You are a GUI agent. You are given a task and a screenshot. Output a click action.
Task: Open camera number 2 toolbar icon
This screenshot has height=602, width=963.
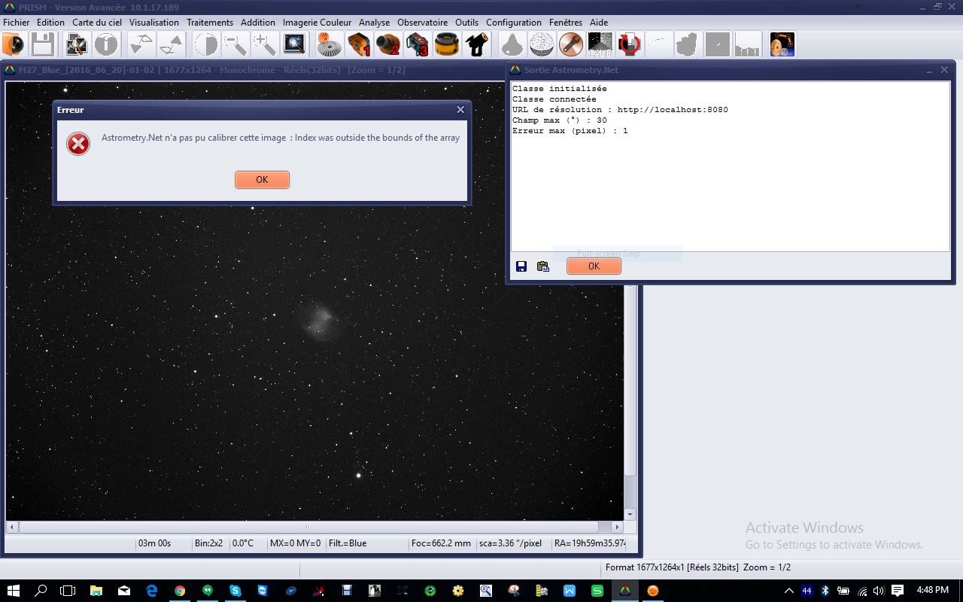coord(388,45)
